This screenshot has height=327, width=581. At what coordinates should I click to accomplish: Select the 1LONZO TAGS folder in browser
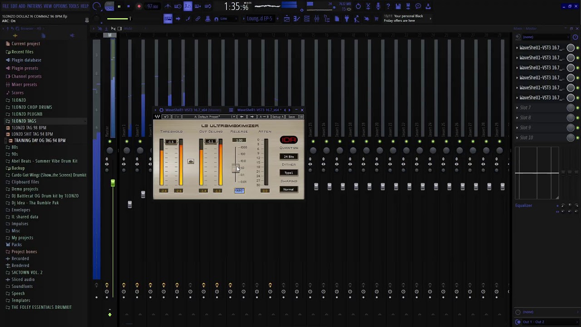pos(24,121)
